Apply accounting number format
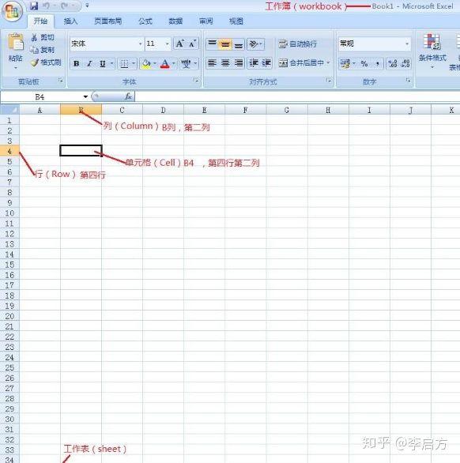The image size is (460, 463). (x=345, y=63)
